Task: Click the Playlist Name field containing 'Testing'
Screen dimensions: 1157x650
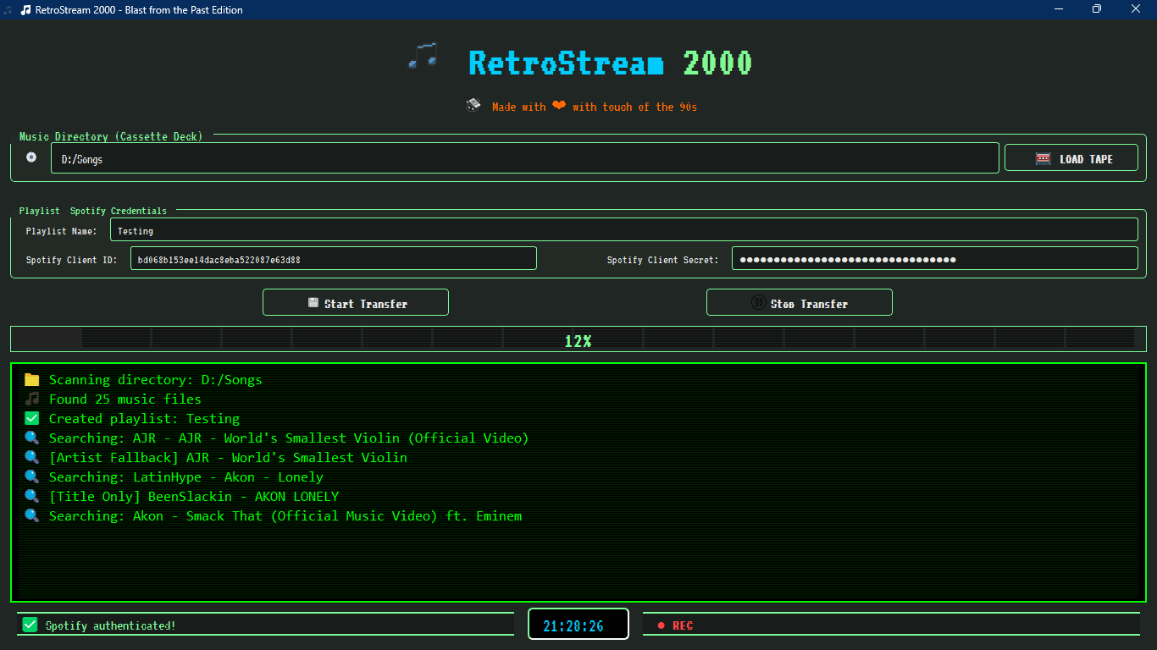Action: coord(624,229)
